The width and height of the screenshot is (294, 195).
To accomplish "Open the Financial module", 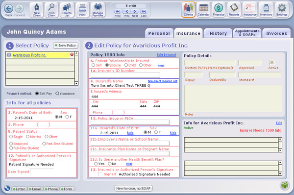I will click(x=219, y=10).
